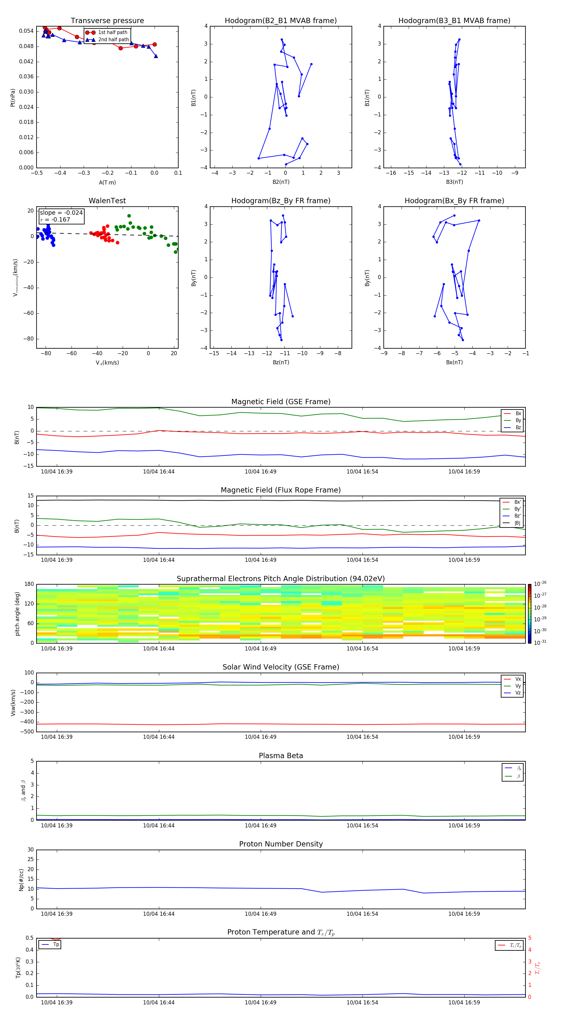
Task: Click the Hodogram(Bx_By FR frame) title
Action: pos(454,201)
